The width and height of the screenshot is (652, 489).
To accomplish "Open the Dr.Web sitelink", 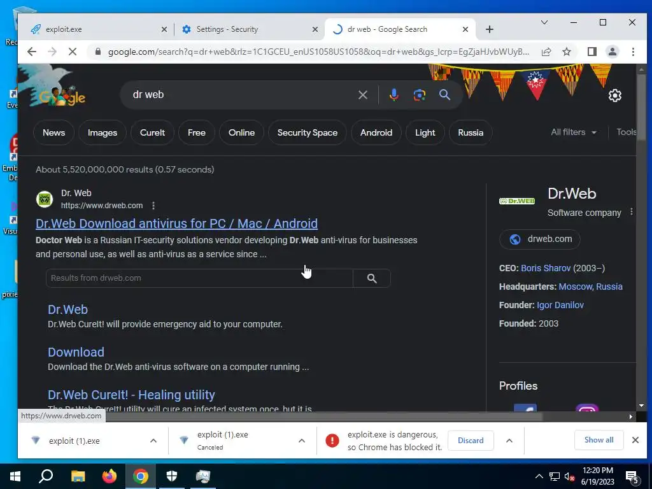I will (67, 309).
